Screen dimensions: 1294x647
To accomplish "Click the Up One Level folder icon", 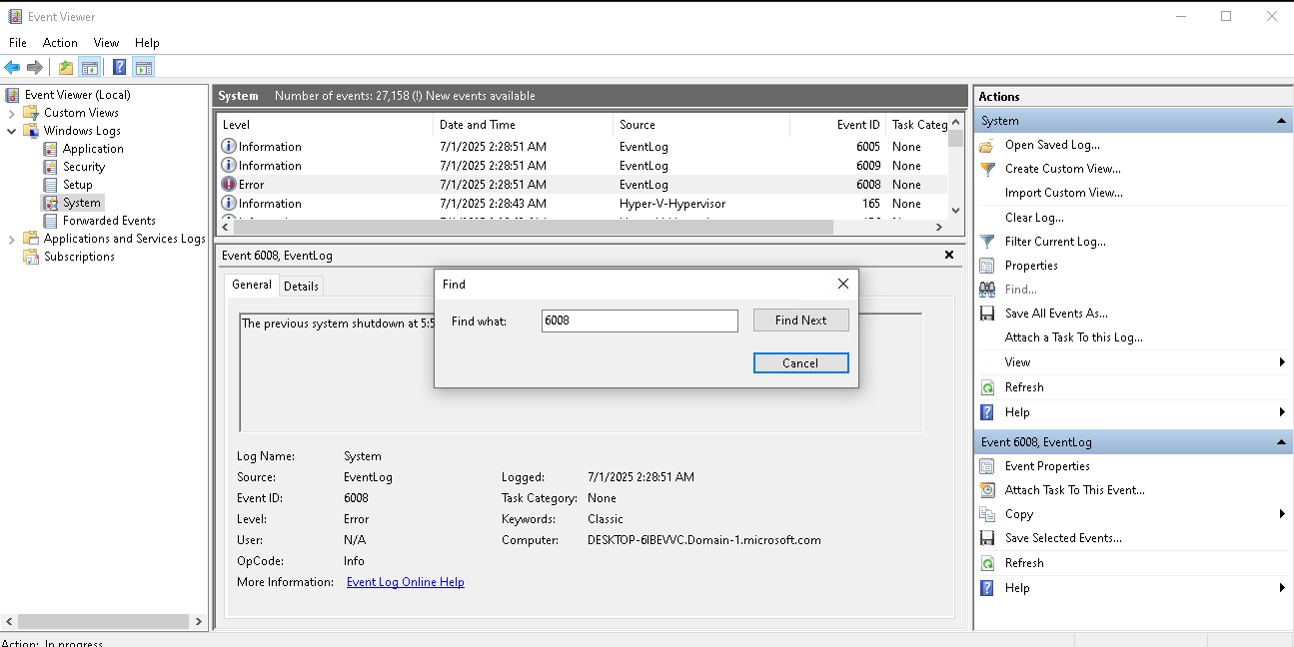I will point(66,68).
